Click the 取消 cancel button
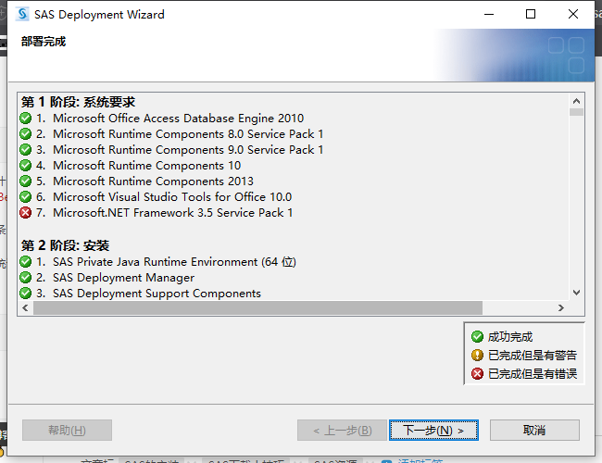The width and height of the screenshot is (602, 463). [534, 430]
